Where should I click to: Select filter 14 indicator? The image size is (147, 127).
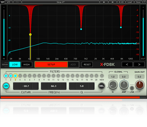click(x=68, y=76)
